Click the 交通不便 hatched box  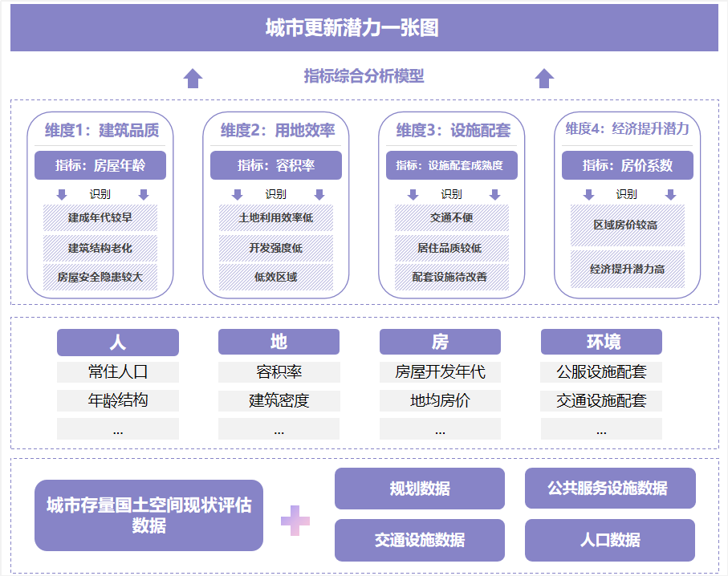coord(451,218)
